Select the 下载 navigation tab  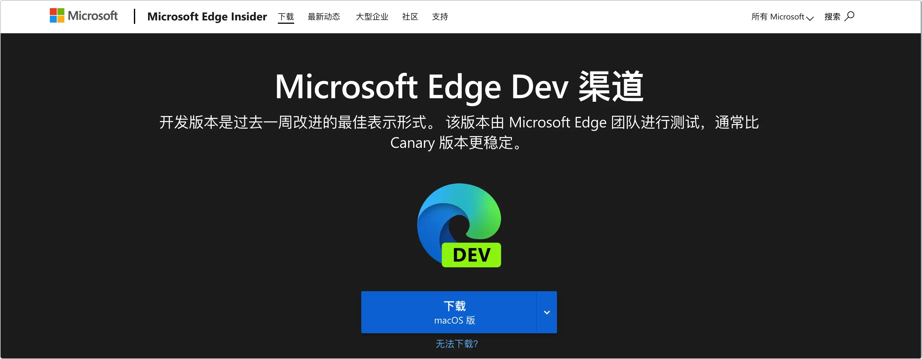click(286, 17)
